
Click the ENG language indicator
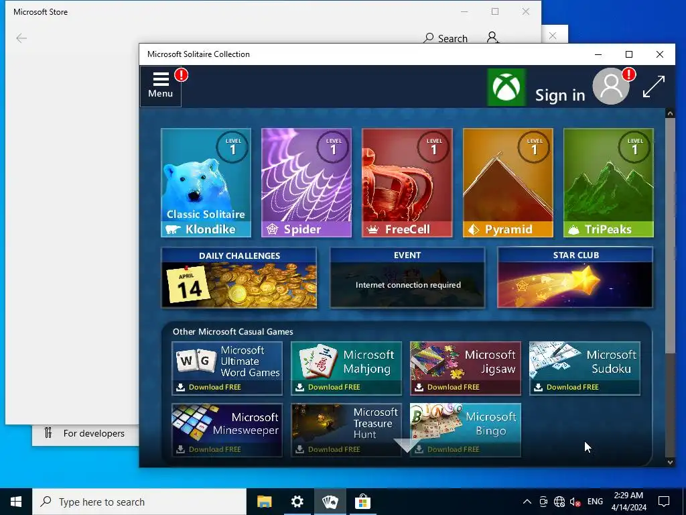(595, 502)
